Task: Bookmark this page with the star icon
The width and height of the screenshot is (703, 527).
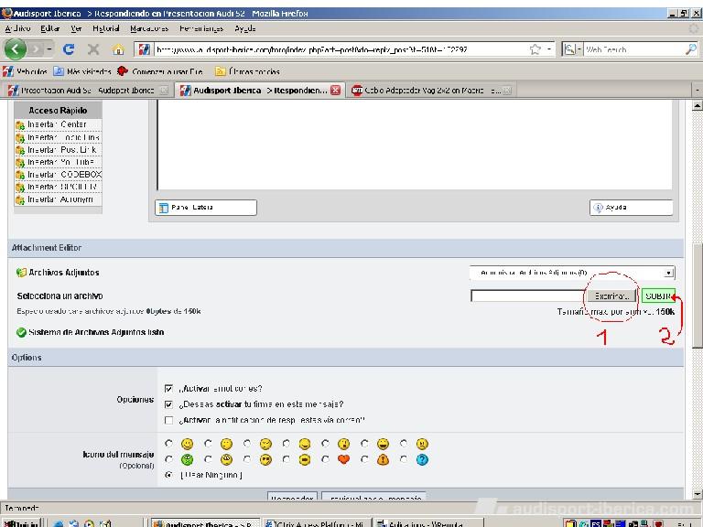Action: (x=535, y=48)
